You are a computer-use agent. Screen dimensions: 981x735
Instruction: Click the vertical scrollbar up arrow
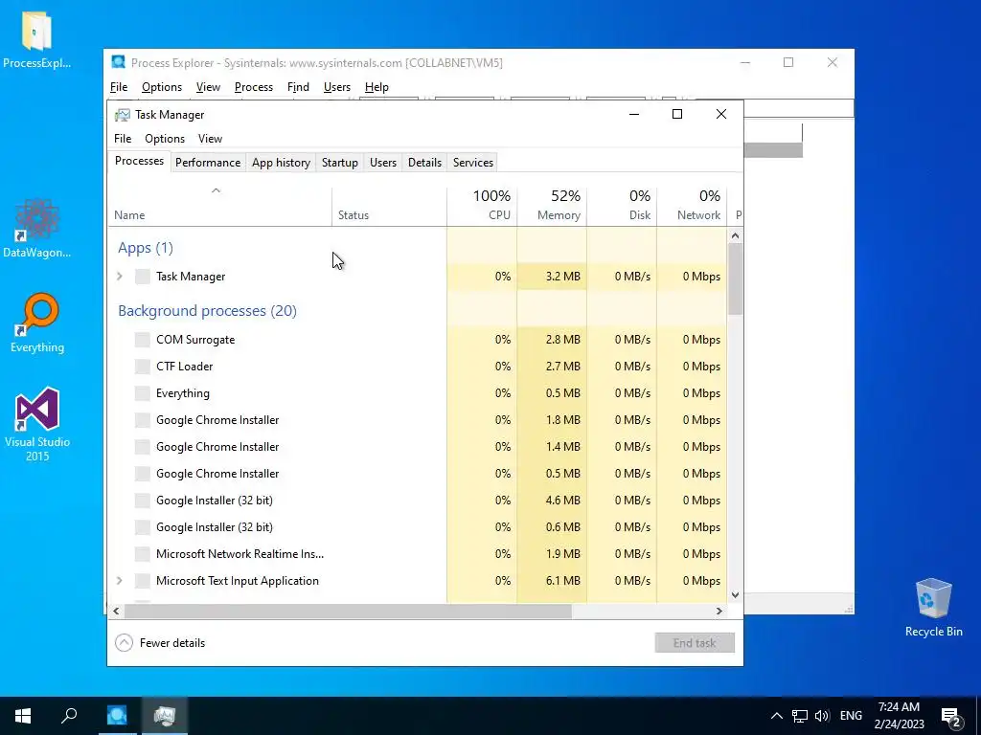point(735,235)
